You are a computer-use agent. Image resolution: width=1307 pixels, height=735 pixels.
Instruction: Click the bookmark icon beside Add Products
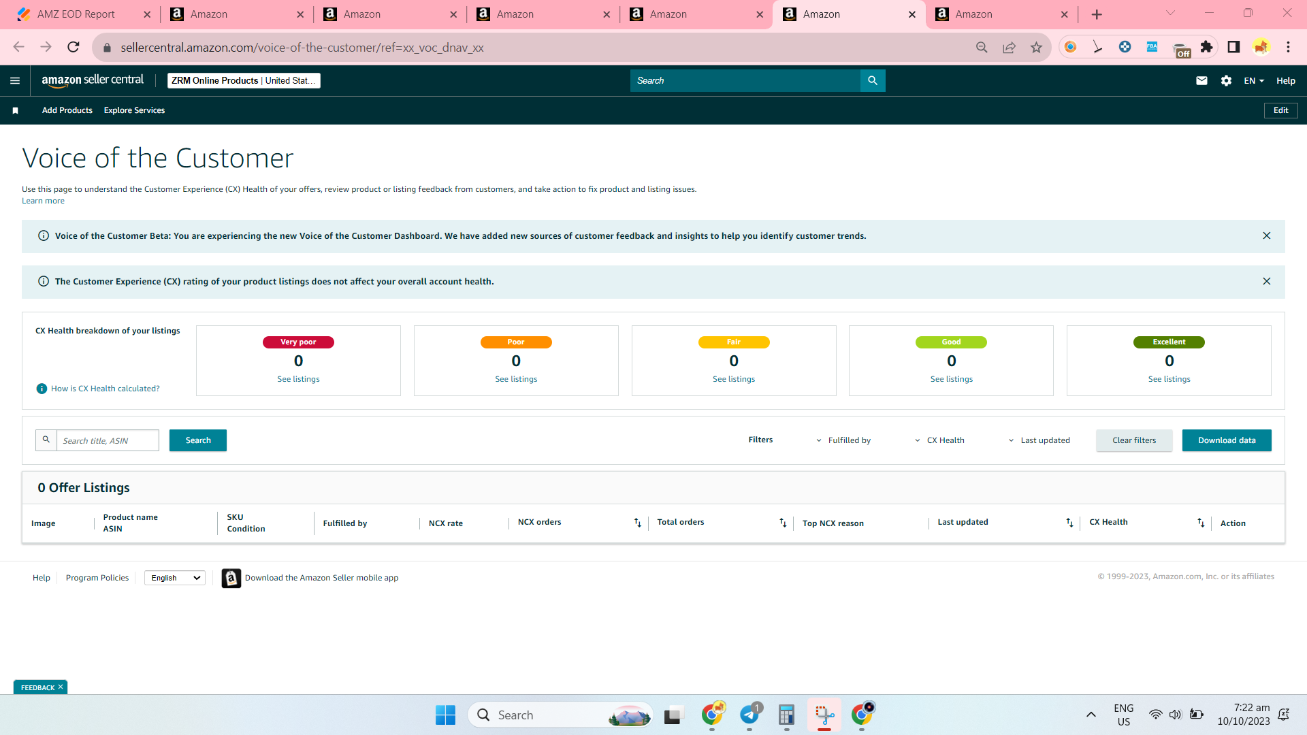[16, 110]
